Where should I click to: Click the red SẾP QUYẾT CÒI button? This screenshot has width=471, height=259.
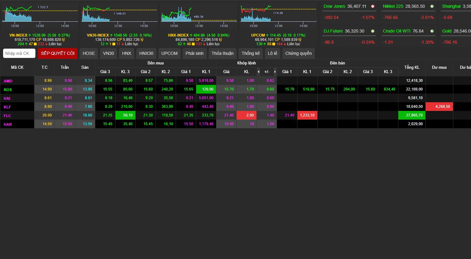(x=58, y=53)
